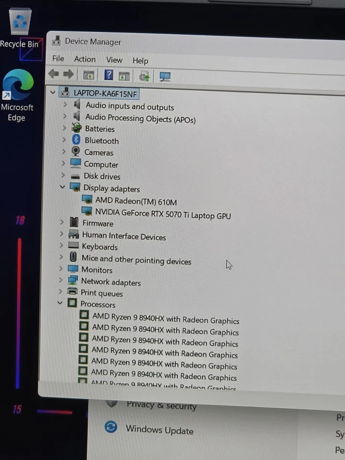The width and height of the screenshot is (345, 460).
Task: Open the Microsoft Edge desktop shortcut
Action: click(x=18, y=95)
